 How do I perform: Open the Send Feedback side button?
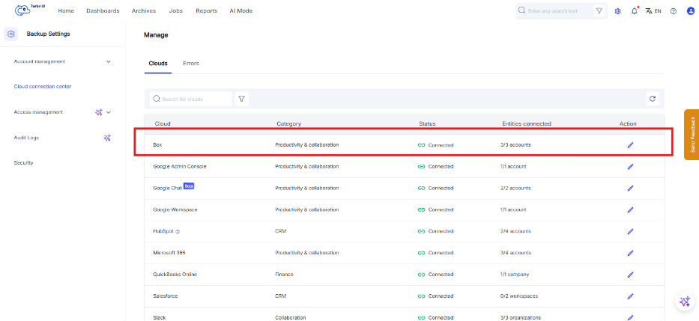692,135
